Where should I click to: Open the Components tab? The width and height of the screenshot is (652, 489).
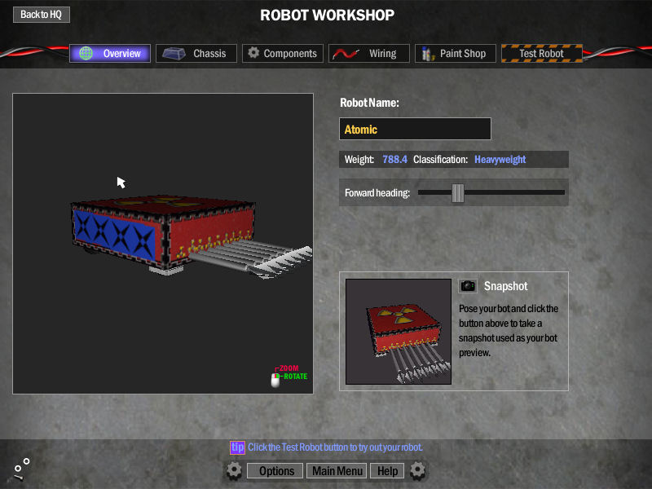click(283, 53)
